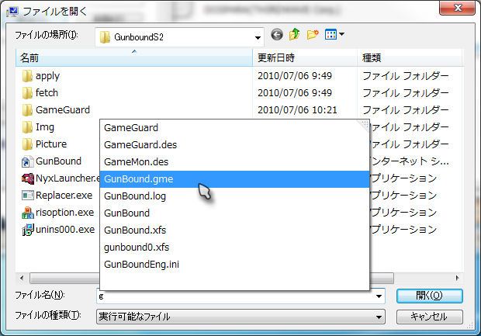Pick GunBoundEng.ini from suggestions

click(234, 265)
